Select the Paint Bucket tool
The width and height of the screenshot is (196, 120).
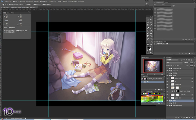coord(151,33)
